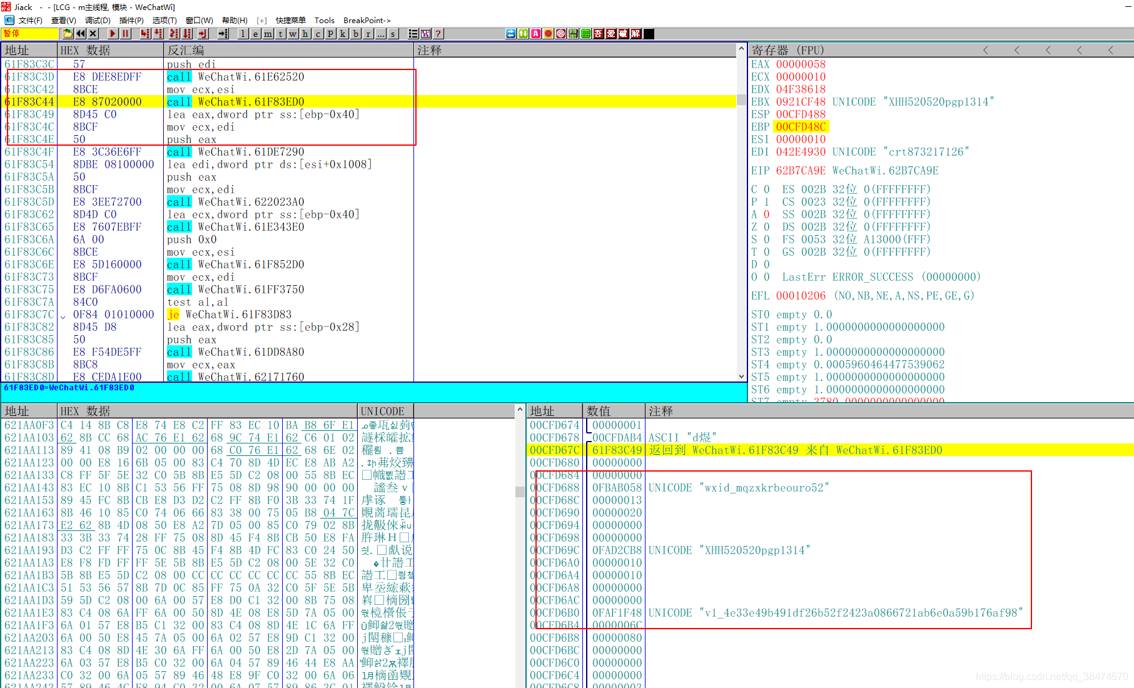This screenshot has height=688, width=1134.
Task: Click go to address arrow icon
Action: [223, 34]
